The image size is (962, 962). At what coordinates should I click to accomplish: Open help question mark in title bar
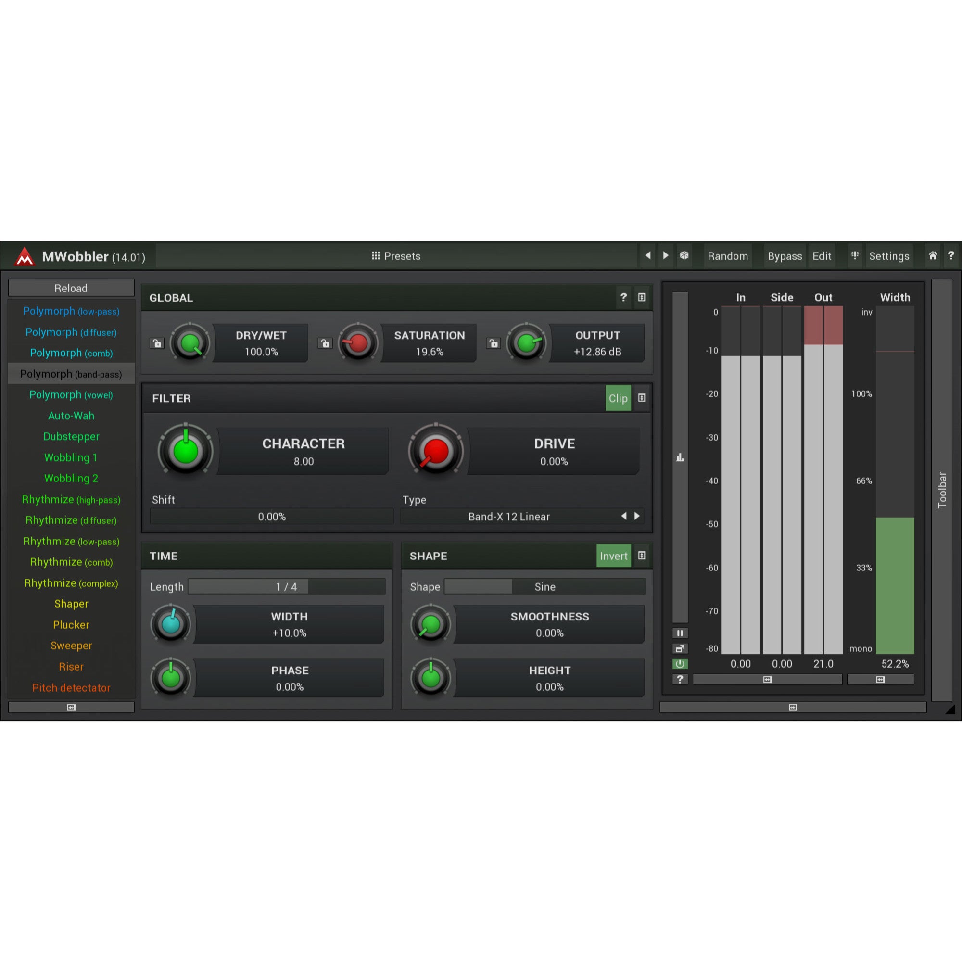click(x=950, y=255)
